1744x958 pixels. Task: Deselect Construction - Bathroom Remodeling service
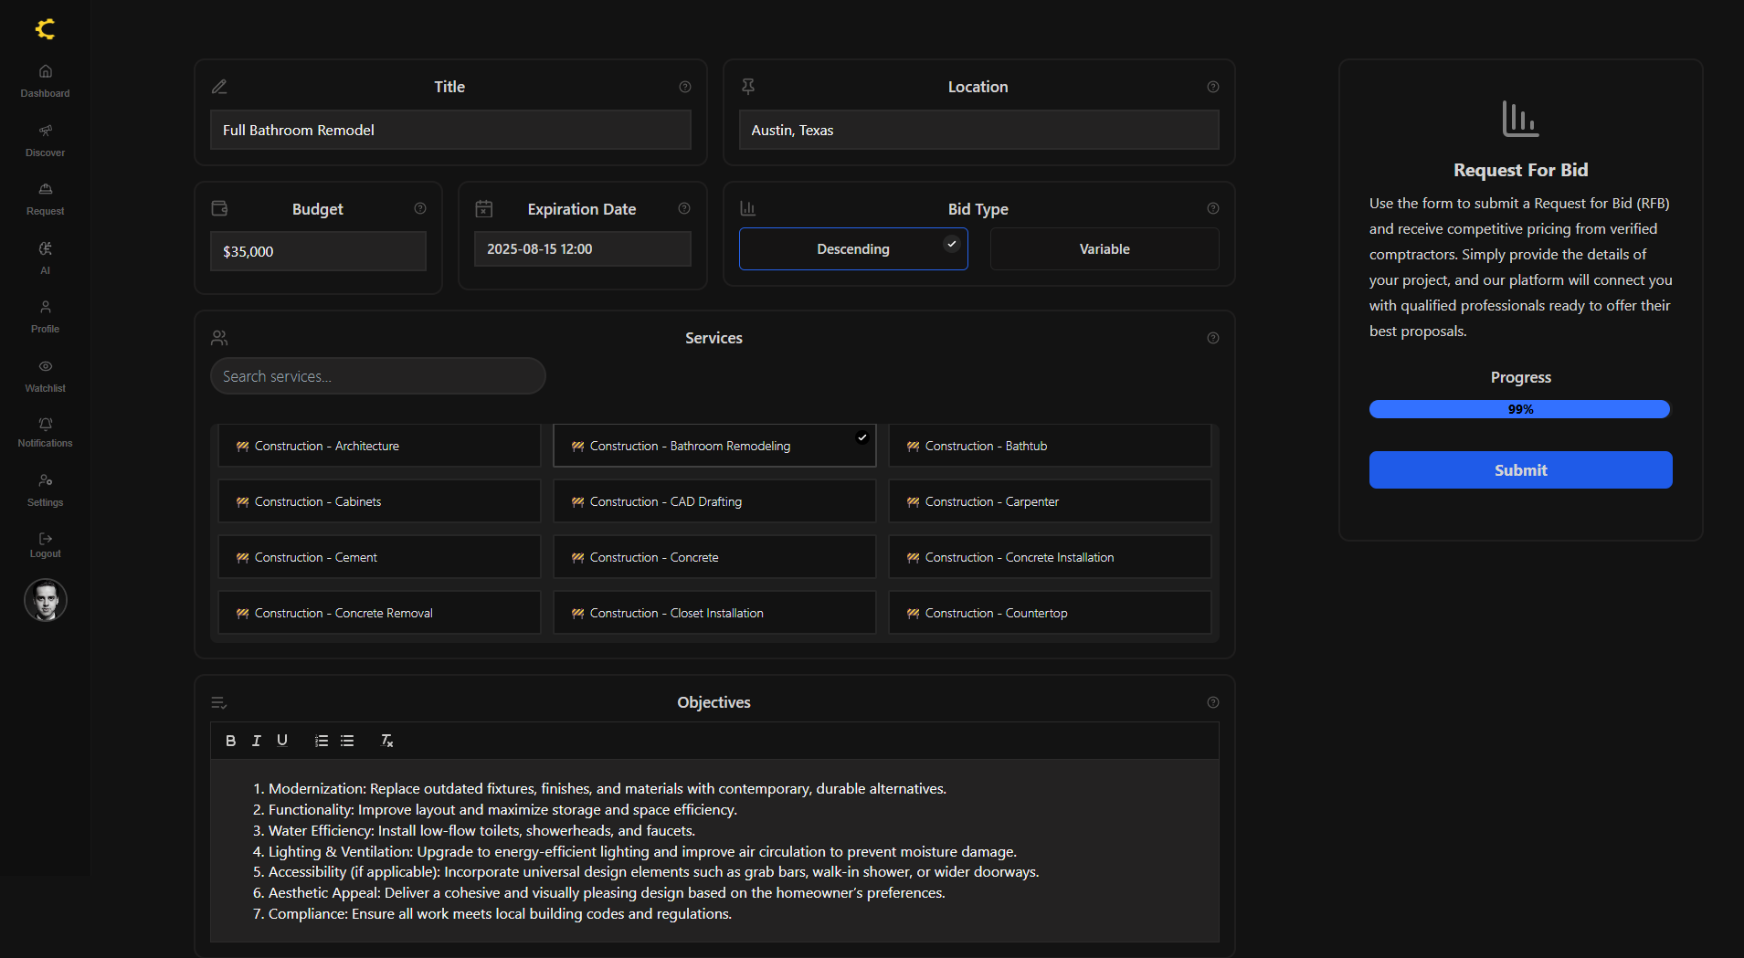pyautogui.click(x=714, y=446)
